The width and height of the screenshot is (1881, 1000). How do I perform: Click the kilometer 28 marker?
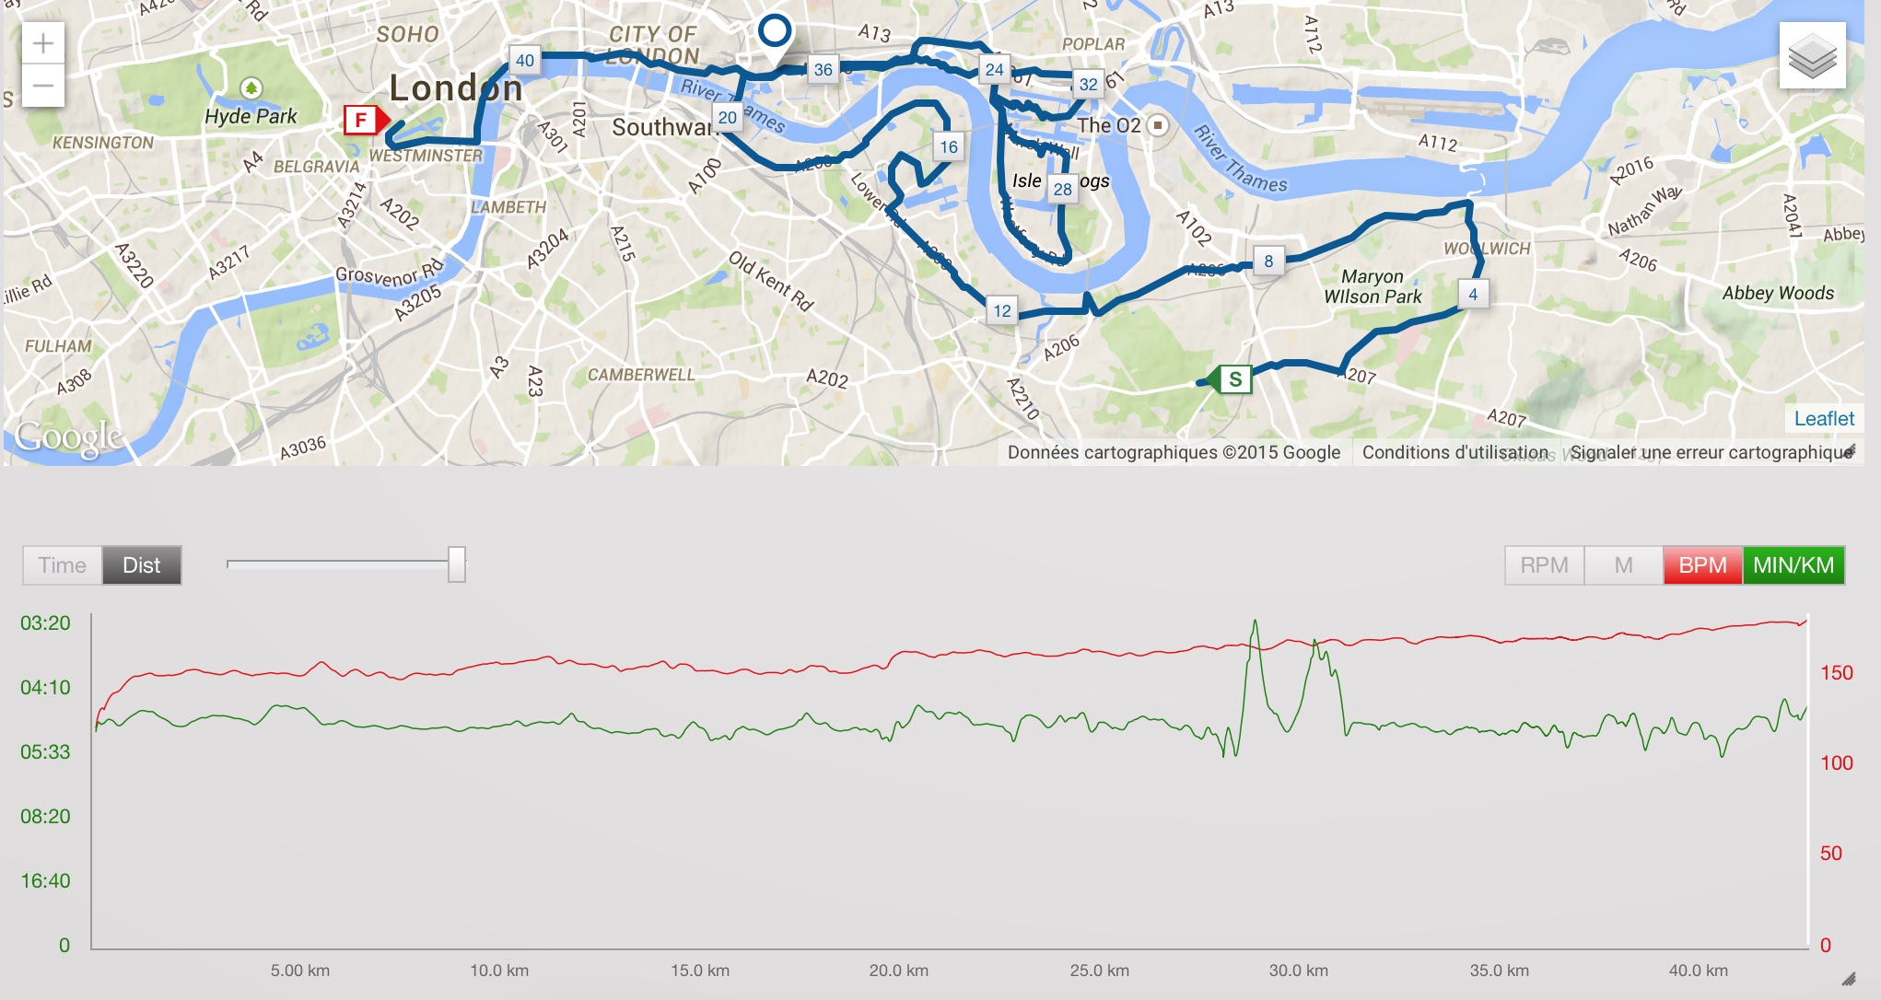tap(1062, 190)
